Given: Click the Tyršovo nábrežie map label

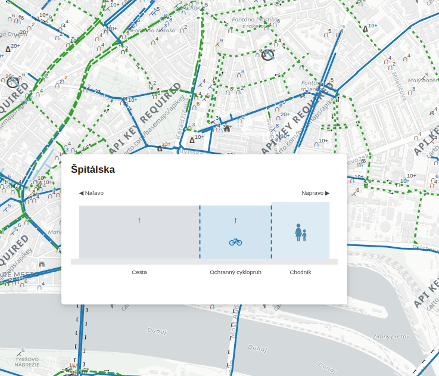Looking at the screenshot, I should tap(27, 362).
